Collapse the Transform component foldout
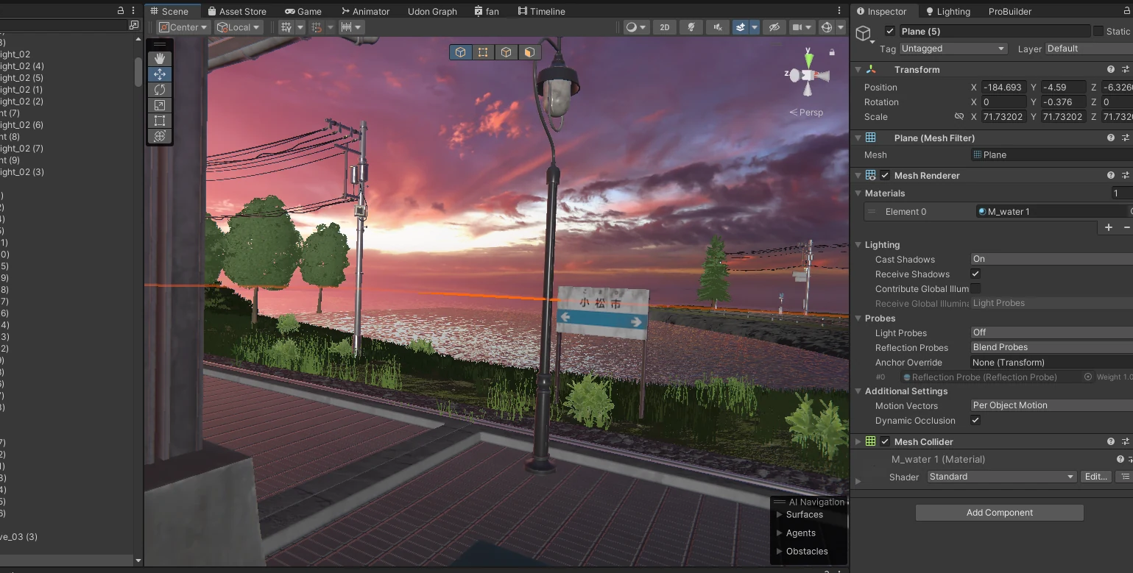Image resolution: width=1133 pixels, height=573 pixels. coord(858,69)
